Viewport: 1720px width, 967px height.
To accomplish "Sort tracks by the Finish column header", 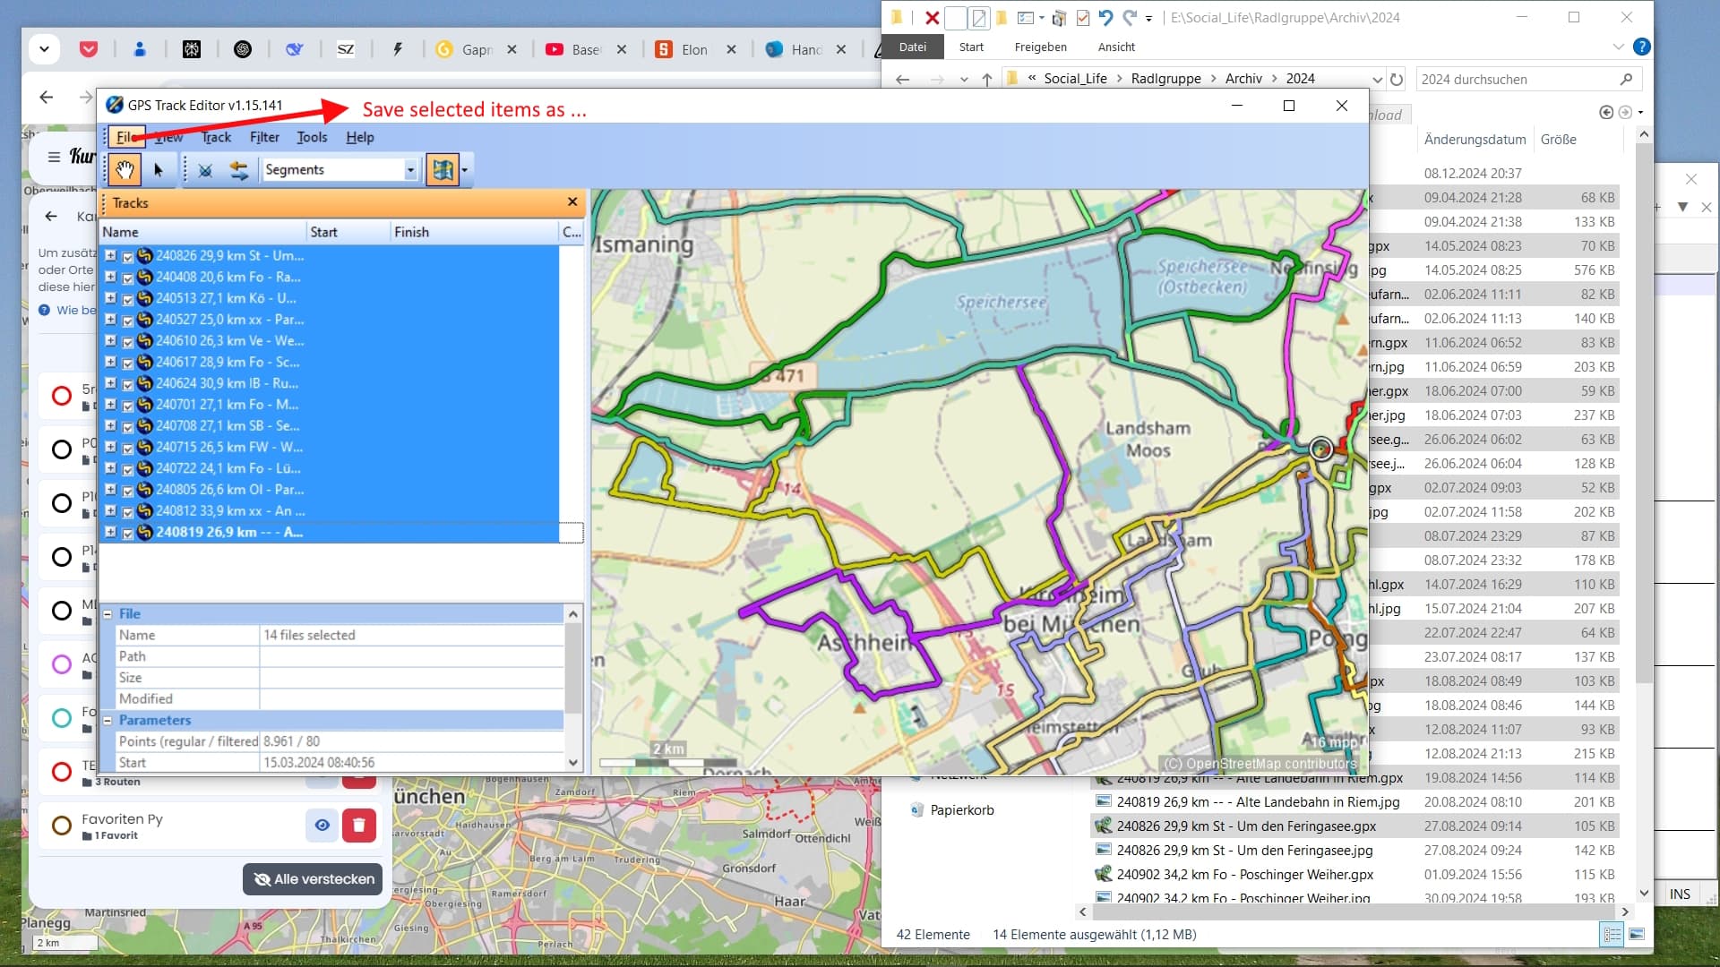I will tap(474, 232).
